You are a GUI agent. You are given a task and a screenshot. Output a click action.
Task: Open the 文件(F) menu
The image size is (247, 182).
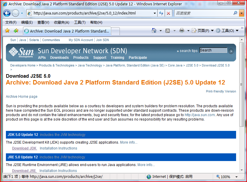coord(11,22)
